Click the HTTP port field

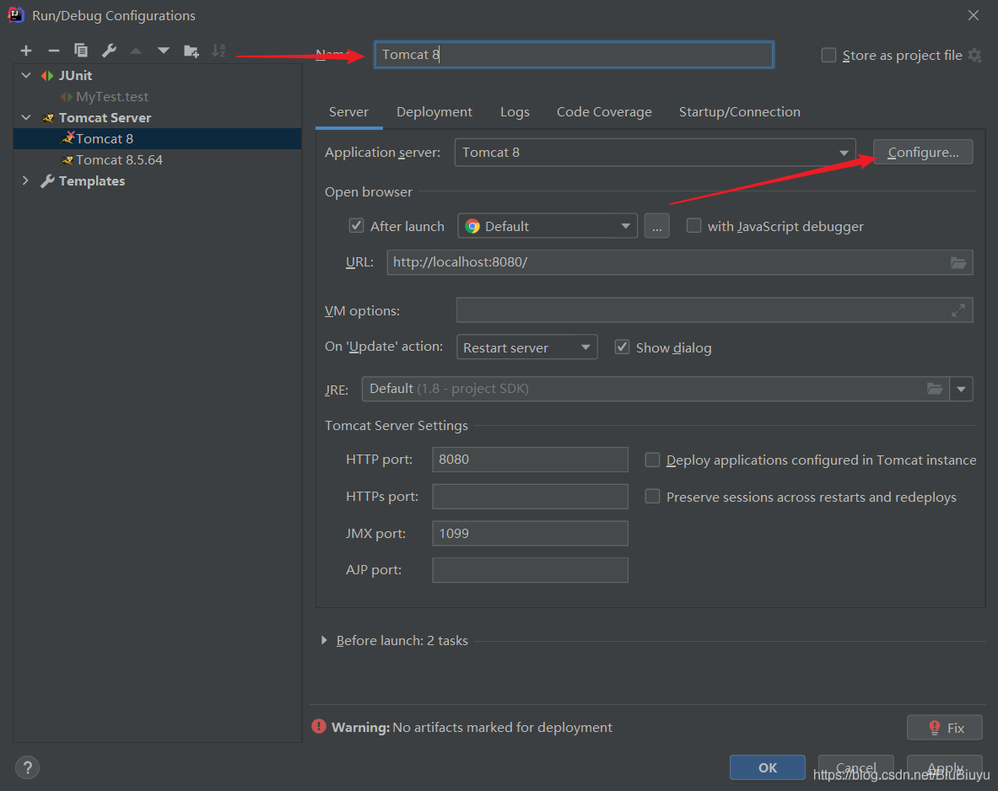tap(530, 460)
